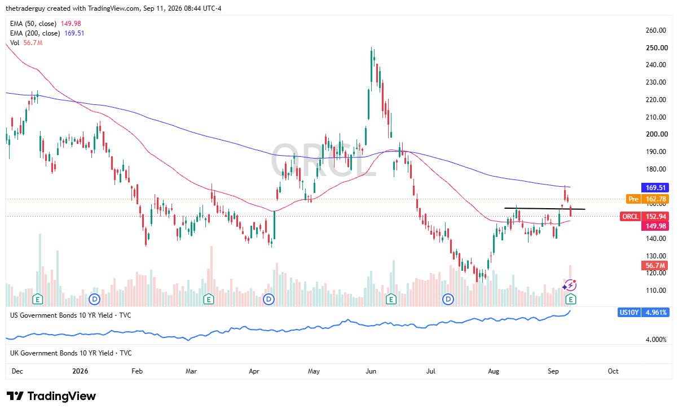Screen dimensions: 678x413
Task: Select the EMA (200, close) legend
Action: (x=48, y=33)
